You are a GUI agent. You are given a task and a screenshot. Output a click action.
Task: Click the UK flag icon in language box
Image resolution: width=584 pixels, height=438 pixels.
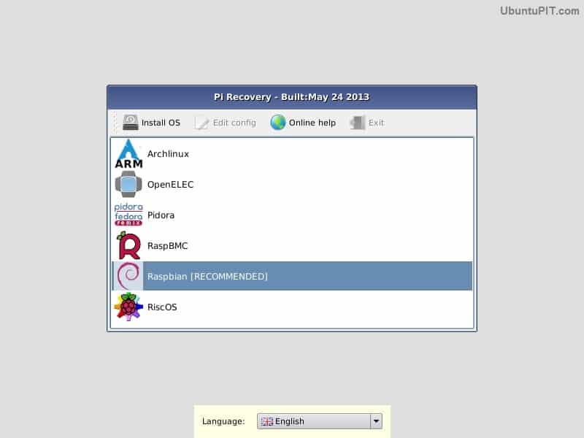click(x=266, y=421)
